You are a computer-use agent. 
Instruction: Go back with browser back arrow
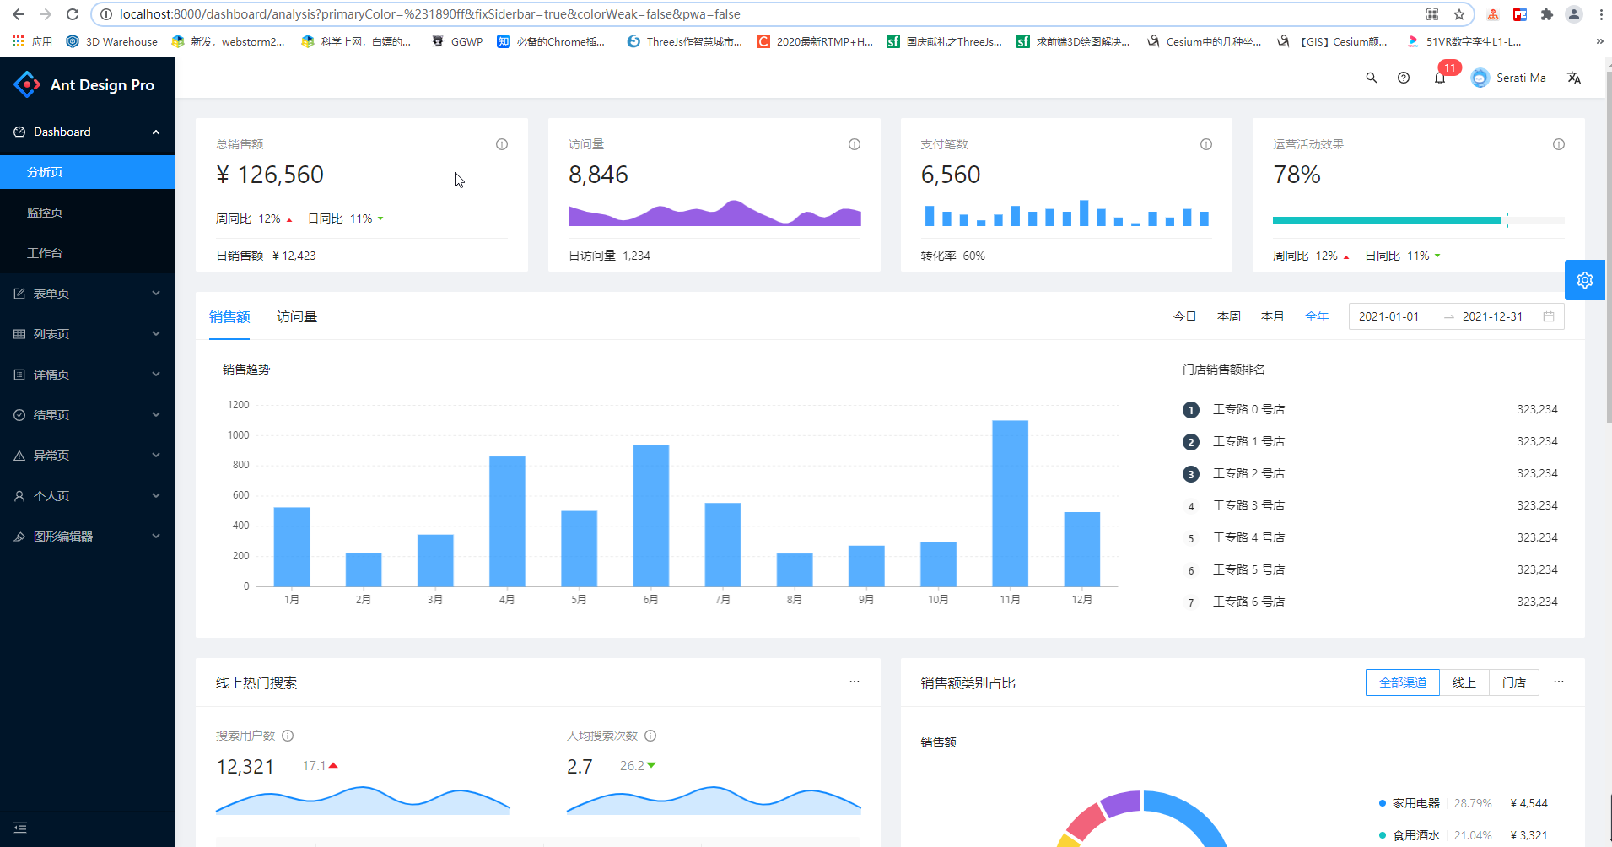[19, 14]
